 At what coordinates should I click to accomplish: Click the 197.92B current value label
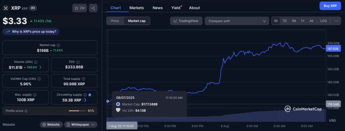[x=333, y=48]
